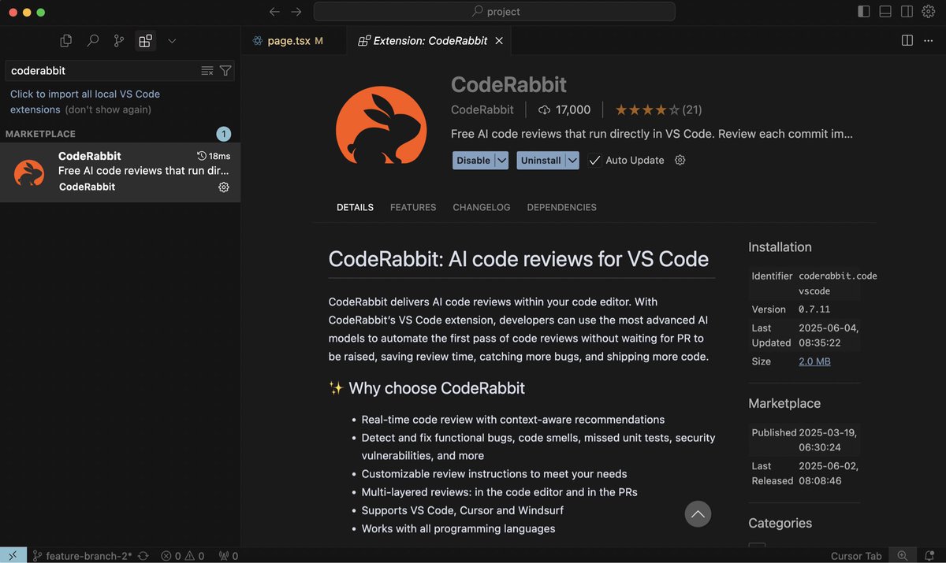Click the synchronize changes icon in status bar
The image size is (946, 563).
[x=143, y=556]
